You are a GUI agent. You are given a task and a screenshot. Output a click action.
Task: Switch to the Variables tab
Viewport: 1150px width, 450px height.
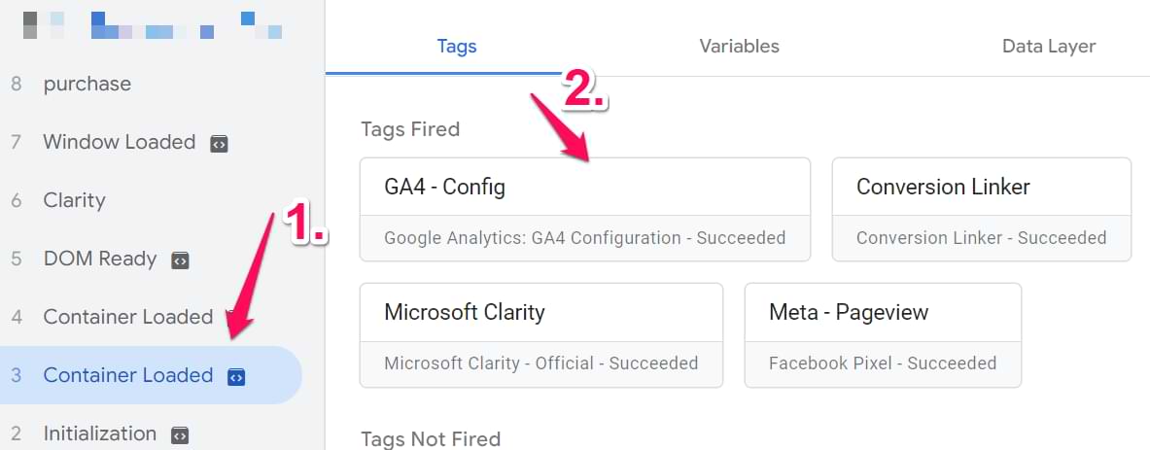point(739,46)
